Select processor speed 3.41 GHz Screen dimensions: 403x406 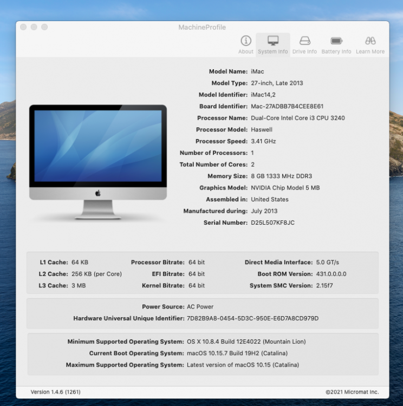coord(263,141)
